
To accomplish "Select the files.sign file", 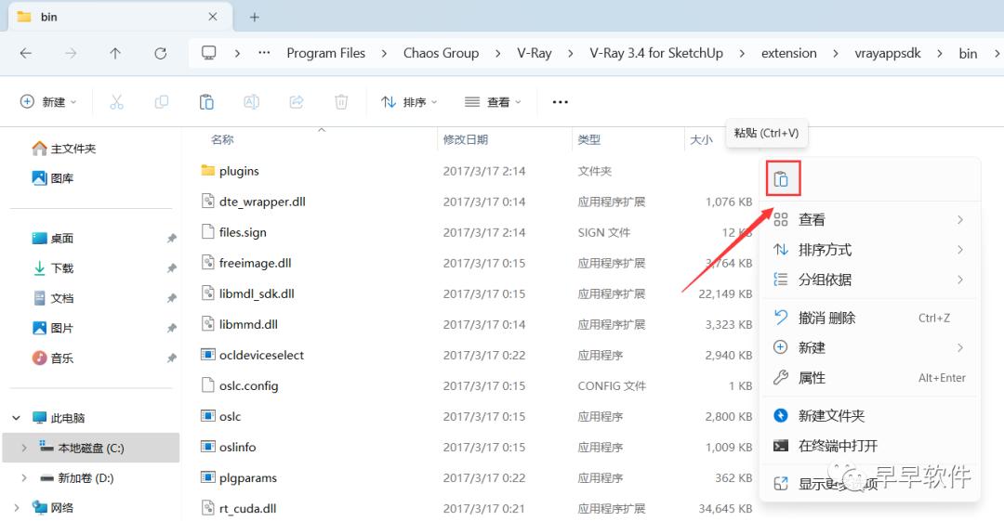I will [x=243, y=232].
